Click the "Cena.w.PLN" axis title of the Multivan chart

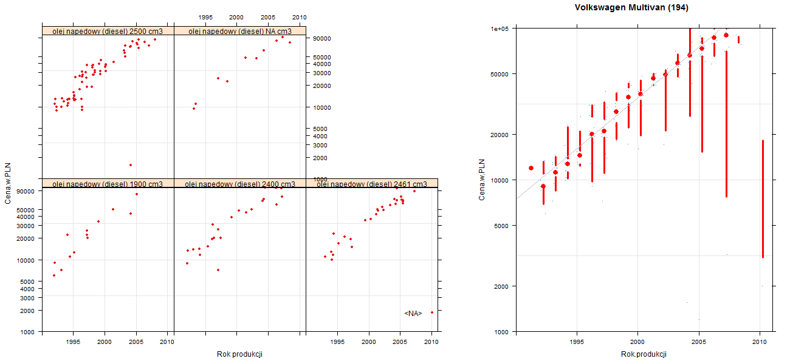click(x=481, y=180)
